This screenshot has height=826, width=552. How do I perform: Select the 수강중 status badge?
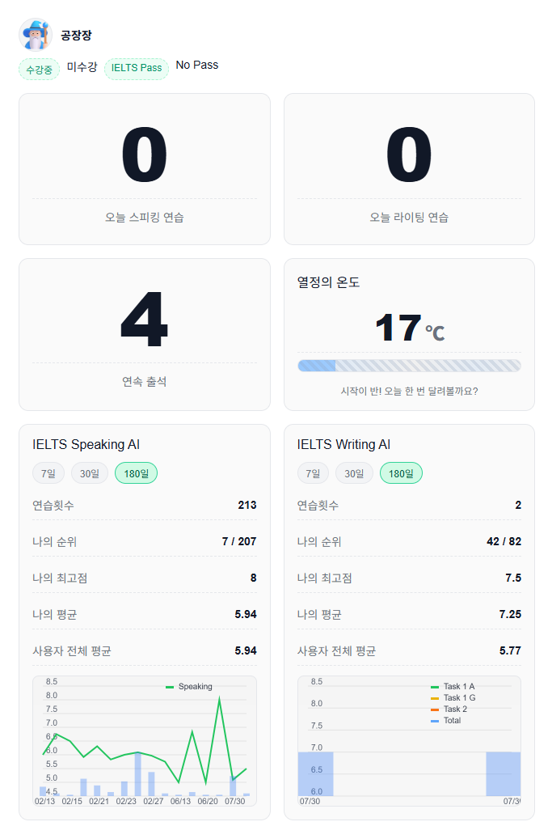[x=40, y=69]
